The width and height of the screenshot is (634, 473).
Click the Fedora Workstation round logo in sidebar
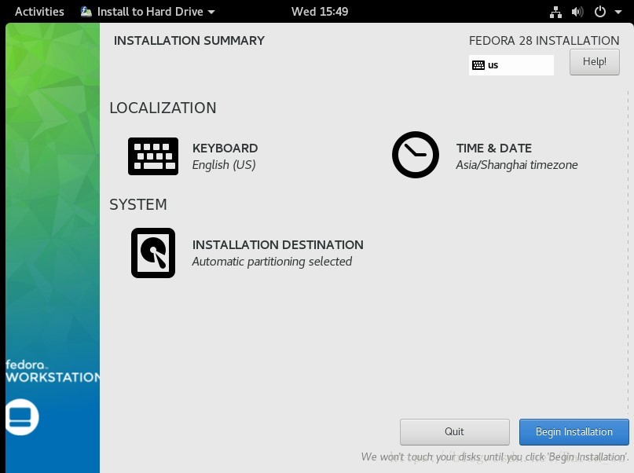point(22,416)
